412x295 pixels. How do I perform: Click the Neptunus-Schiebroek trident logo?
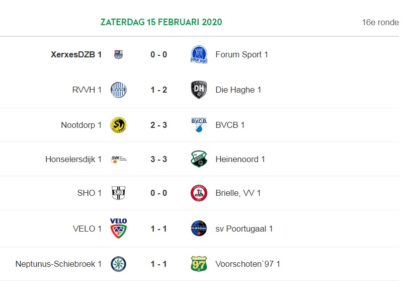[x=119, y=264]
